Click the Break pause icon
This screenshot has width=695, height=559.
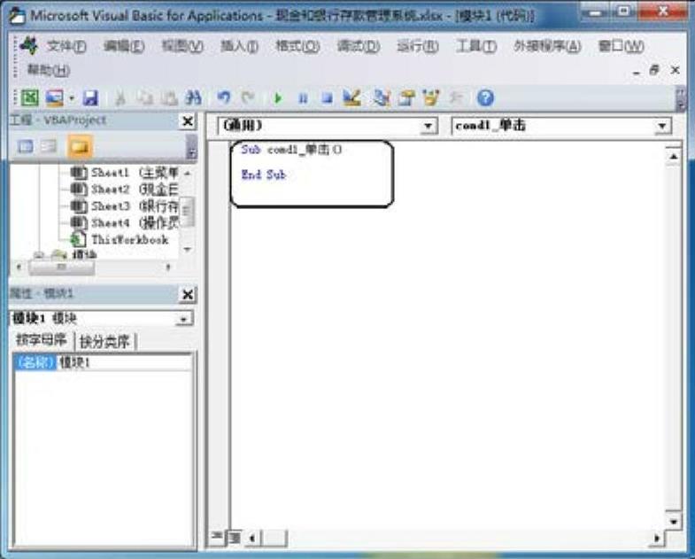coord(303,97)
